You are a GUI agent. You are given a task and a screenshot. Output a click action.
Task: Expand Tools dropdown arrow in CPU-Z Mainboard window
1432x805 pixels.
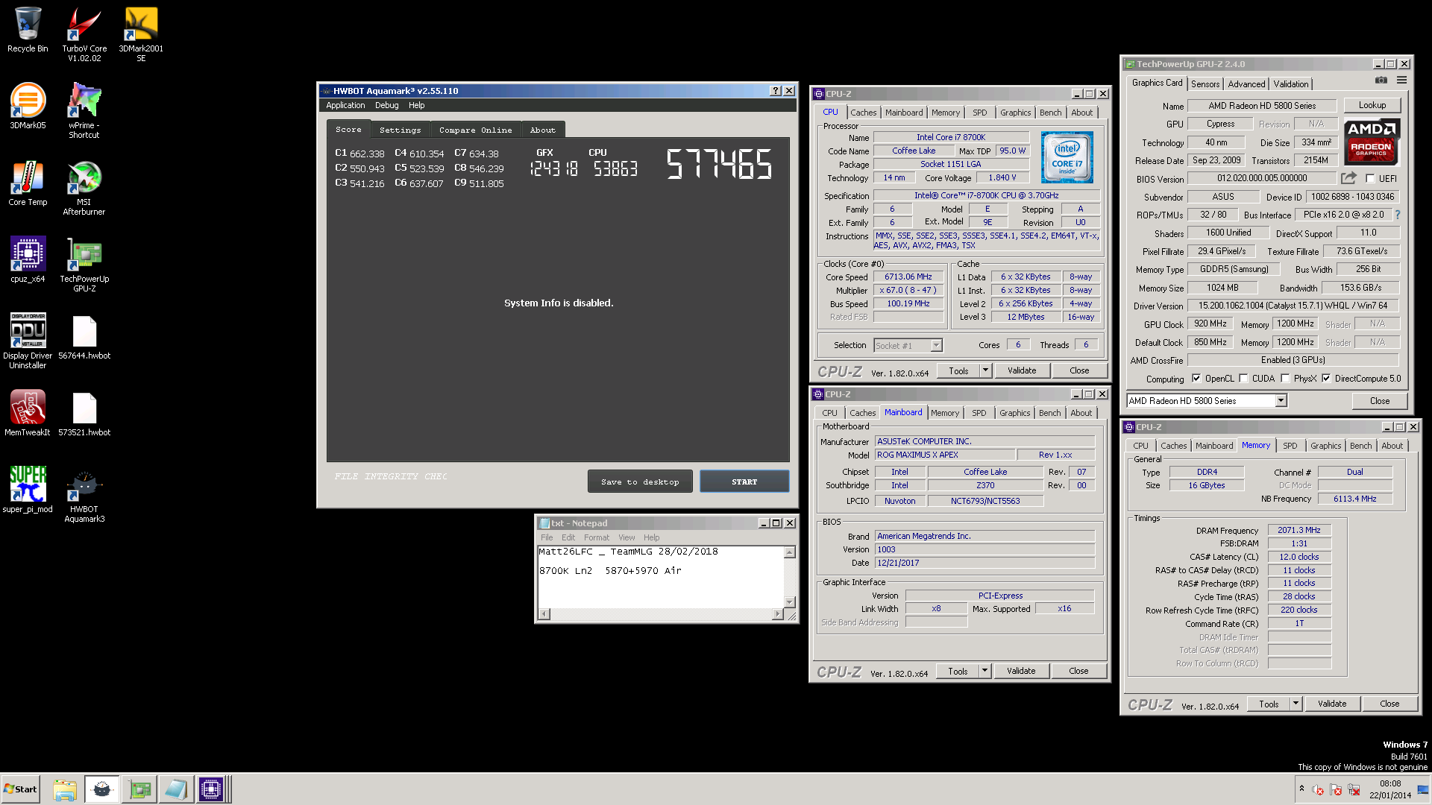pyautogui.click(x=984, y=671)
